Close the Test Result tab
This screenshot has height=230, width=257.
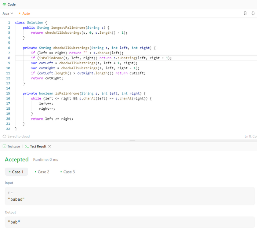point(50,146)
